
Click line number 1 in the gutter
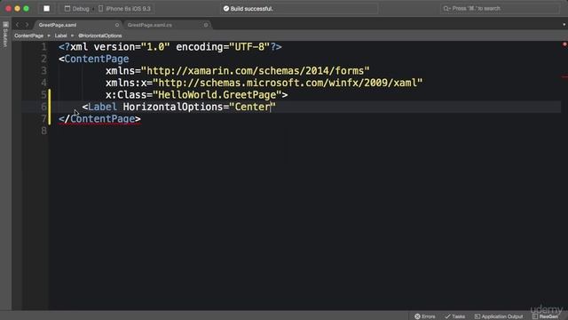pyautogui.click(x=43, y=47)
